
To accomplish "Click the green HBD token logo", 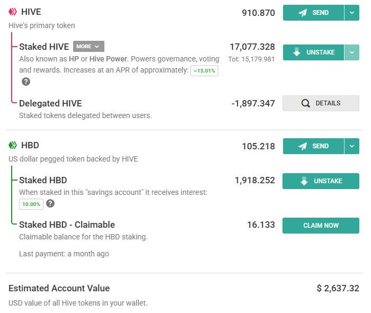I will point(13,145).
